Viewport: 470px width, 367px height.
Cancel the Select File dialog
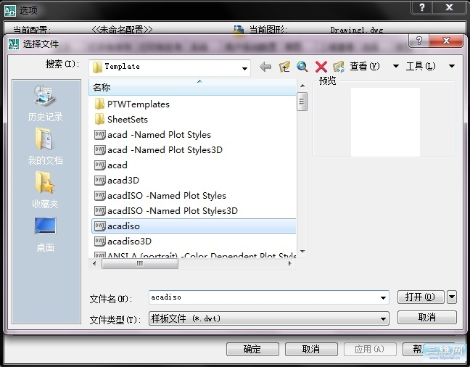click(426, 317)
